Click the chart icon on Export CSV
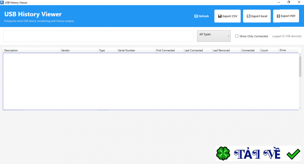Screen dimensions: 304x164 [x=220, y=16]
